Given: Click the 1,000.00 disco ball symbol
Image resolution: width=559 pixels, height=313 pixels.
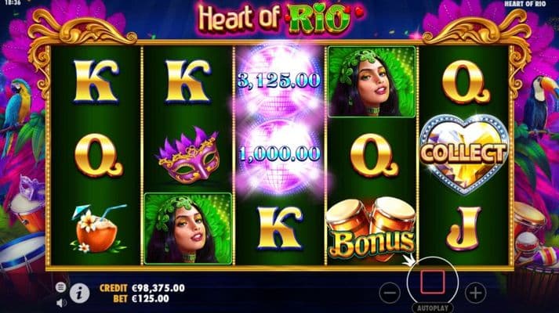Looking at the screenshot, I should click(x=280, y=154).
